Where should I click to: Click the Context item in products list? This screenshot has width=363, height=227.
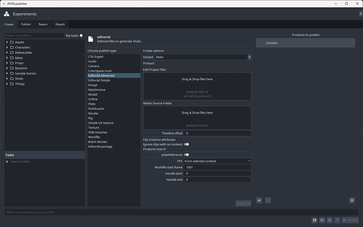tap(272, 43)
